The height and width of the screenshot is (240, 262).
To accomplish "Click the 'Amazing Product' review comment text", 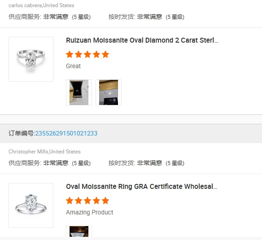I will pyautogui.click(x=90, y=212).
